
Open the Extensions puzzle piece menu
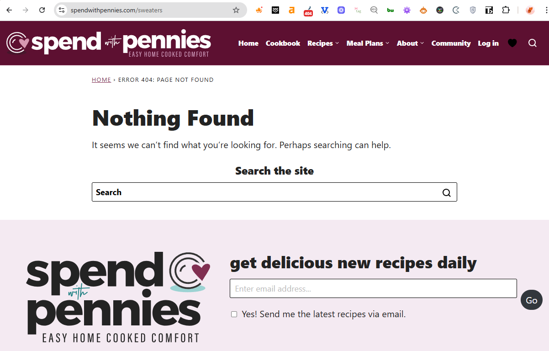506,10
